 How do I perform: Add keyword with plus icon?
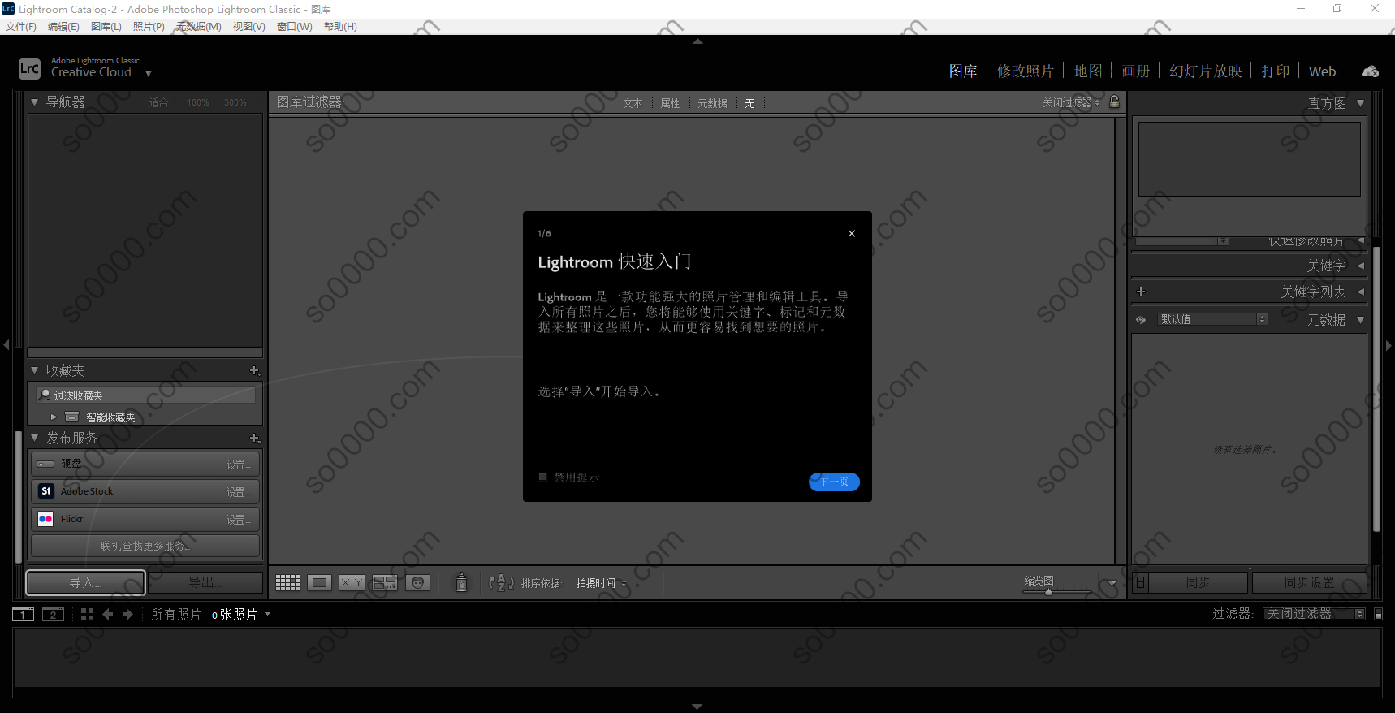tap(1141, 292)
